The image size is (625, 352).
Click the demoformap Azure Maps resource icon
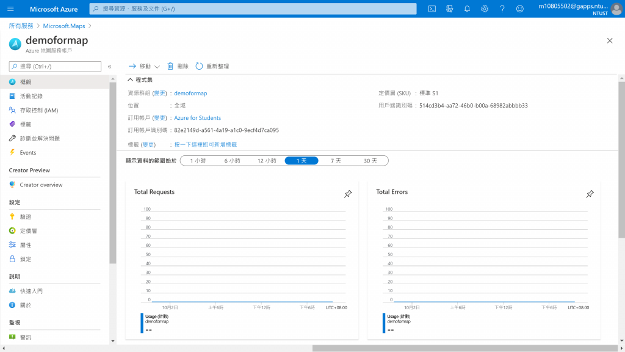tap(15, 44)
